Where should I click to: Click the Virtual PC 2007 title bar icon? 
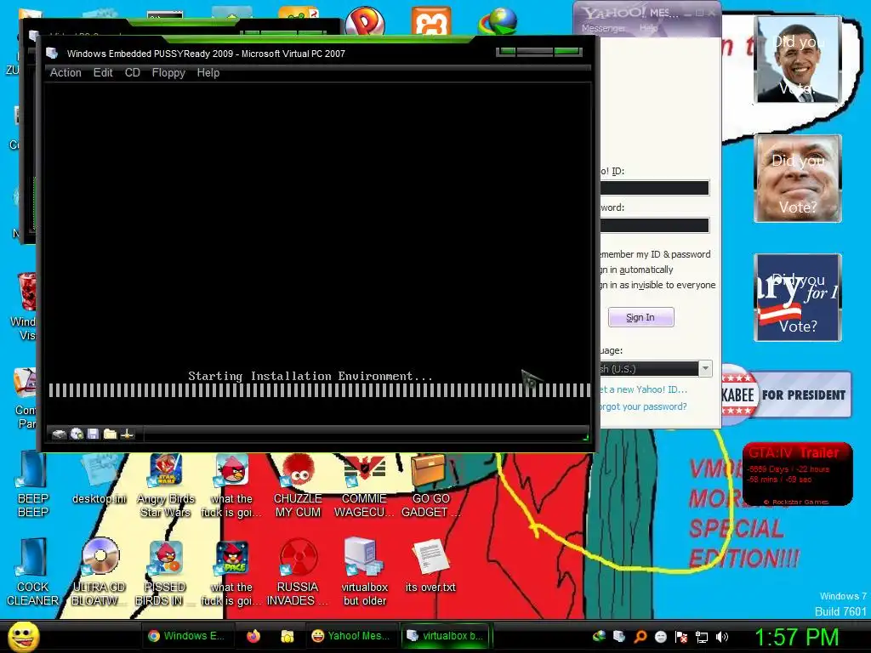[x=52, y=54]
